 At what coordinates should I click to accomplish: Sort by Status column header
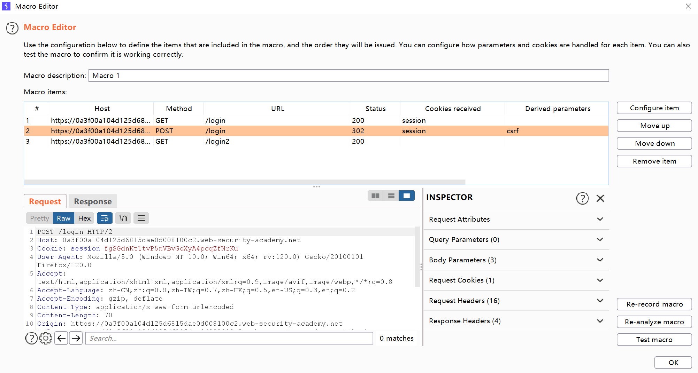pyautogui.click(x=375, y=109)
